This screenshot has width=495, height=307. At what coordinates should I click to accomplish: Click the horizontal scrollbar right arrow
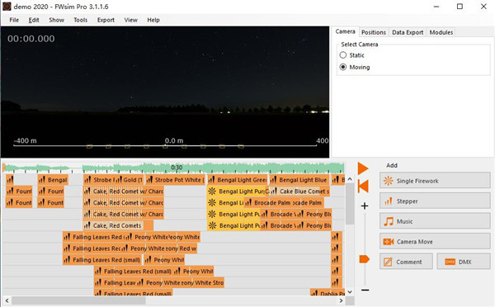[x=342, y=300]
